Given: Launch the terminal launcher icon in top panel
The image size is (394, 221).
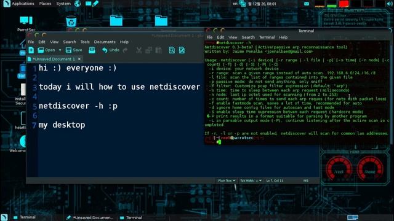Looking at the screenshot, I should [x=89, y=4].
